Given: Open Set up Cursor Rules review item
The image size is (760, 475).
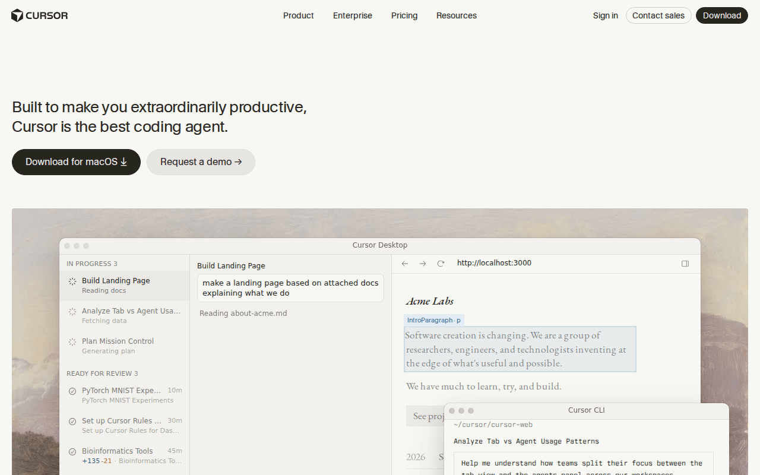Looking at the screenshot, I should [125, 425].
